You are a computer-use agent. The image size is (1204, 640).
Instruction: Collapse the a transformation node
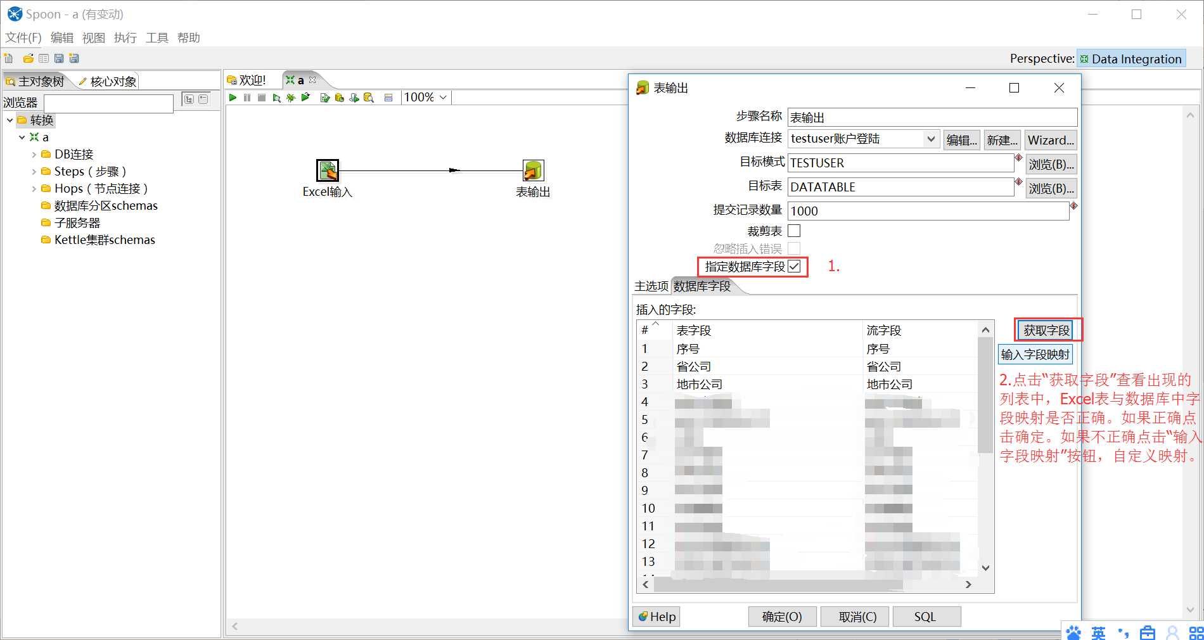coord(22,137)
